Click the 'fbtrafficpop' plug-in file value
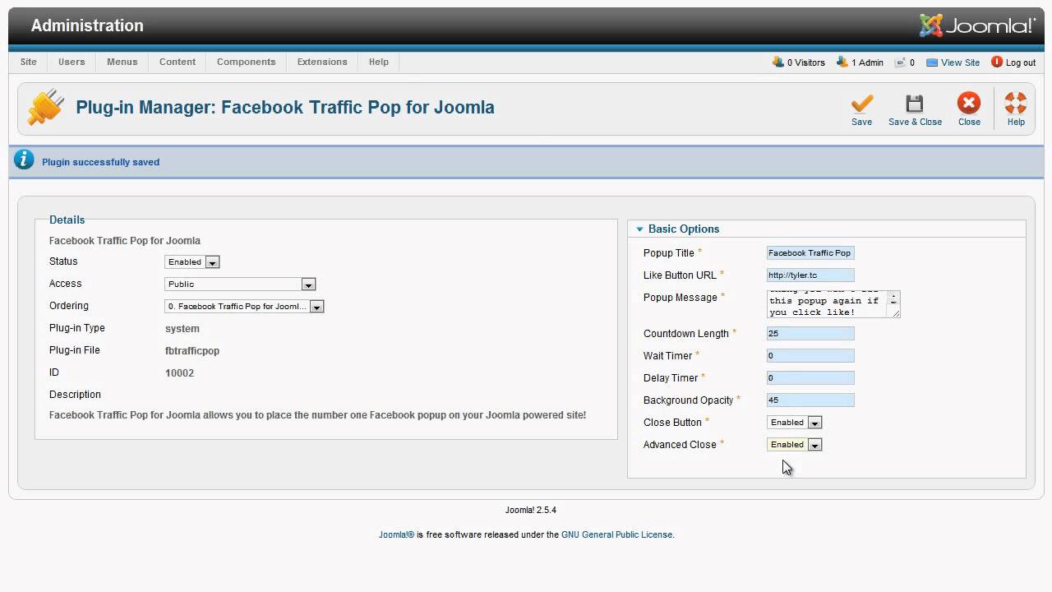The height and width of the screenshot is (592, 1052). click(x=192, y=350)
